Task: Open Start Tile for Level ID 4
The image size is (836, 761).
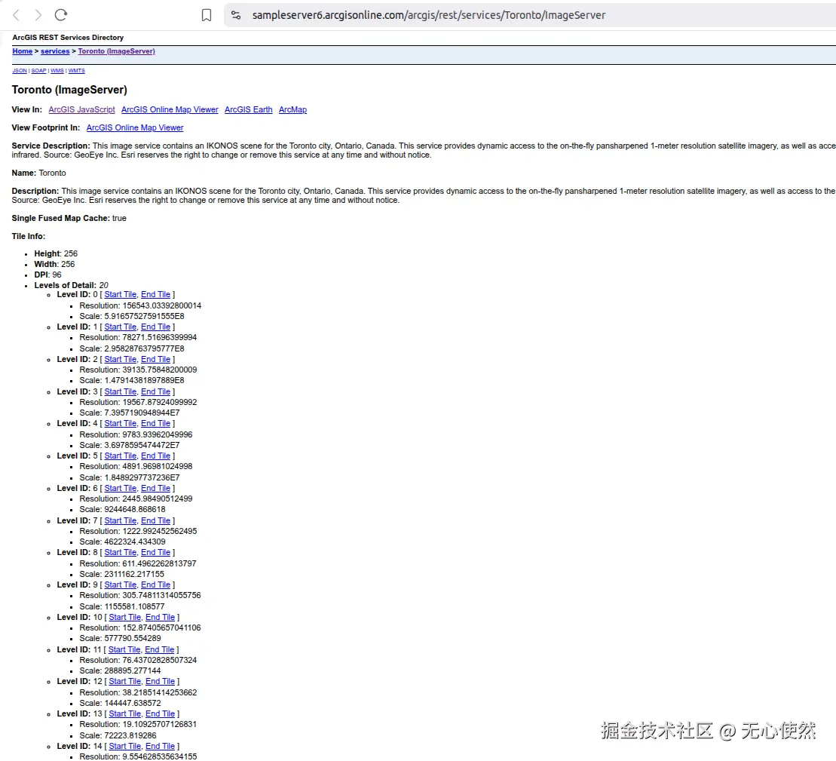Action: [x=121, y=423]
